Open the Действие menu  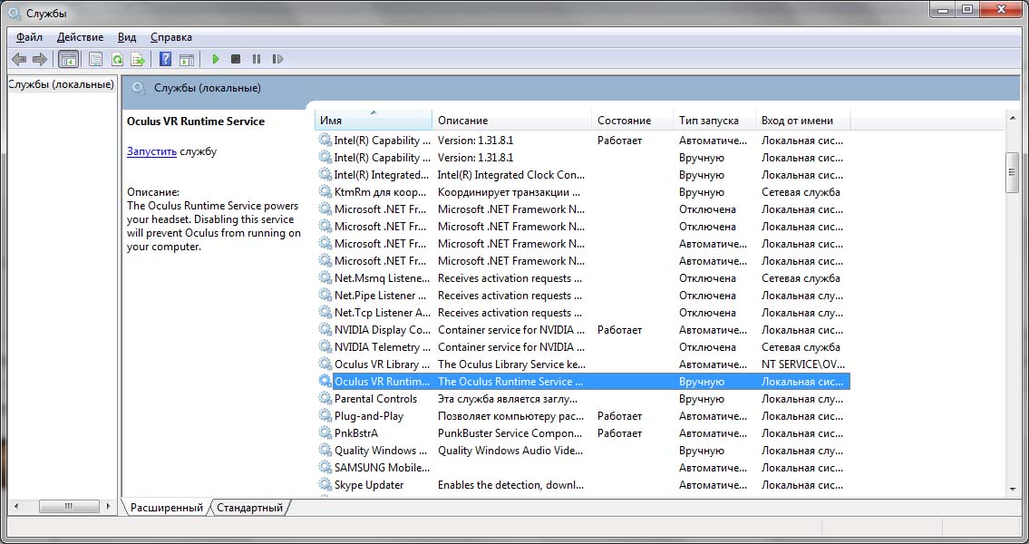tap(80, 37)
